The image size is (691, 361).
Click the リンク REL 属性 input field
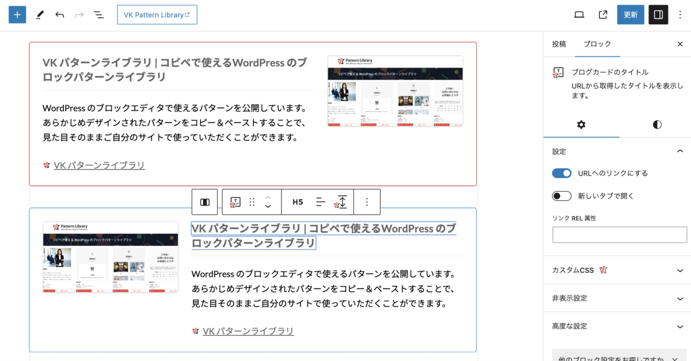point(620,235)
